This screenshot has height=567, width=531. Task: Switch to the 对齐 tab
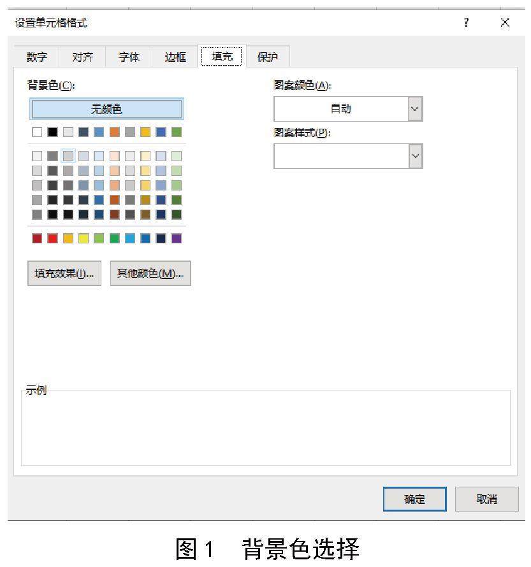[82, 57]
